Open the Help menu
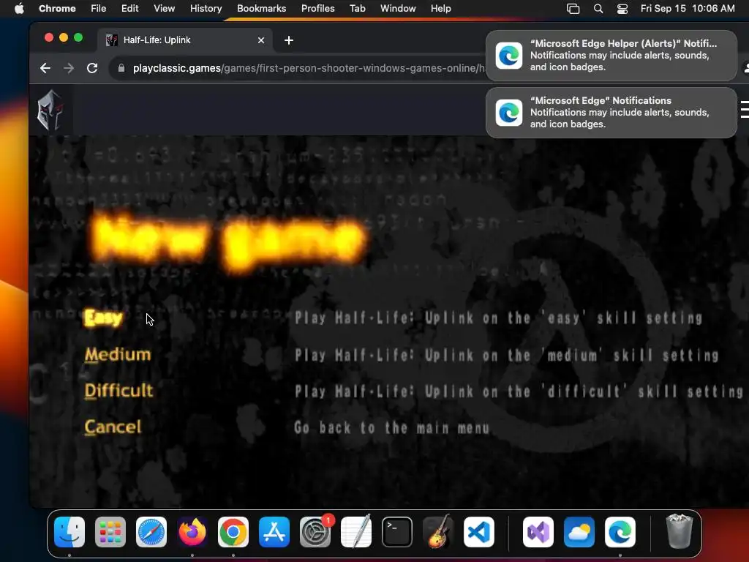Image resolution: width=749 pixels, height=562 pixels. coord(440,9)
